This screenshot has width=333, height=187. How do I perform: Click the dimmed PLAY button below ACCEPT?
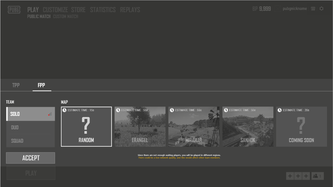click(31, 173)
